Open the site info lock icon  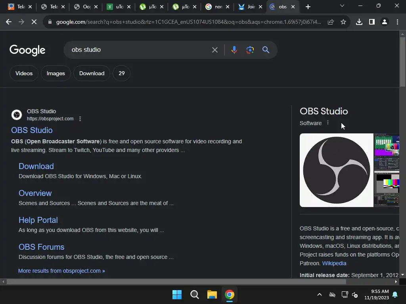(50, 22)
